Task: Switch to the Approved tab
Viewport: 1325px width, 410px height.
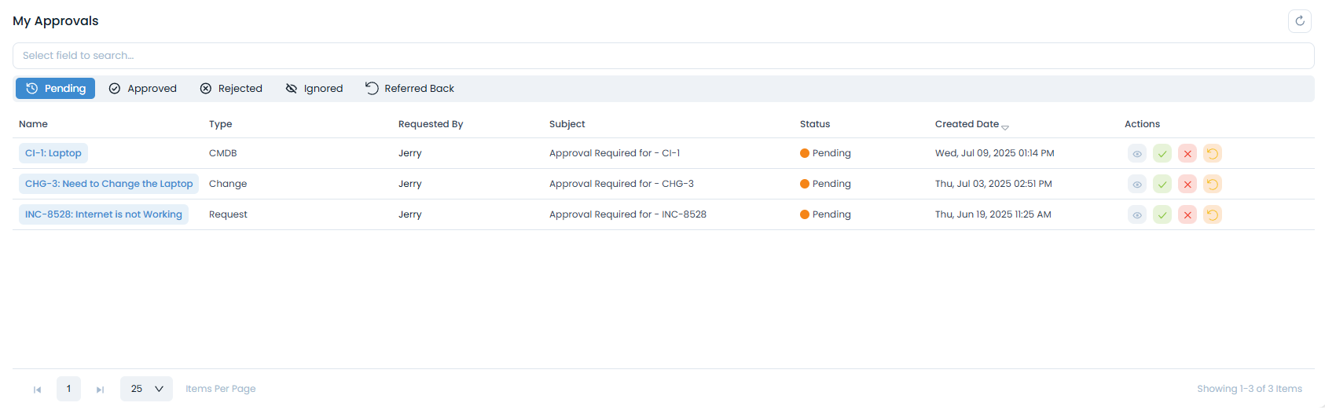Action: click(143, 89)
